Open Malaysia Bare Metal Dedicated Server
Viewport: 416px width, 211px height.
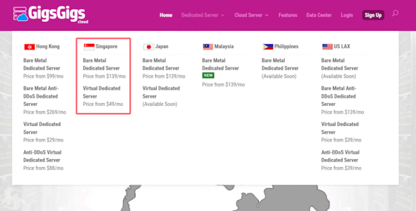pyautogui.click(x=220, y=64)
